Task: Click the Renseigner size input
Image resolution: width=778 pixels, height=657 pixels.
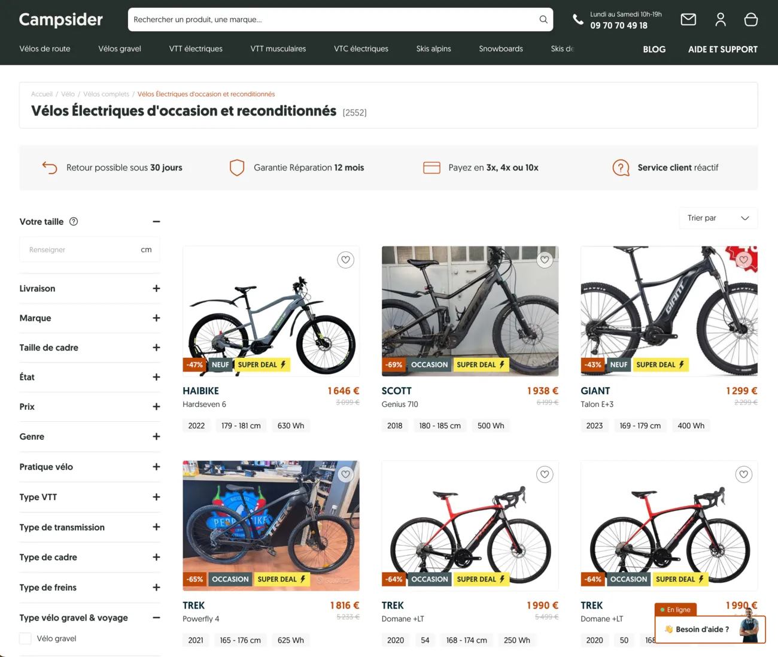Action: pyautogui.click(x=90, y=250)
